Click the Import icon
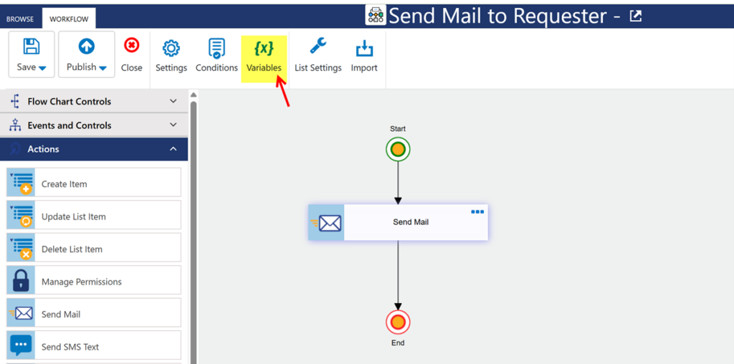This screenshot has width=734, height=364. tap(364, 49)
